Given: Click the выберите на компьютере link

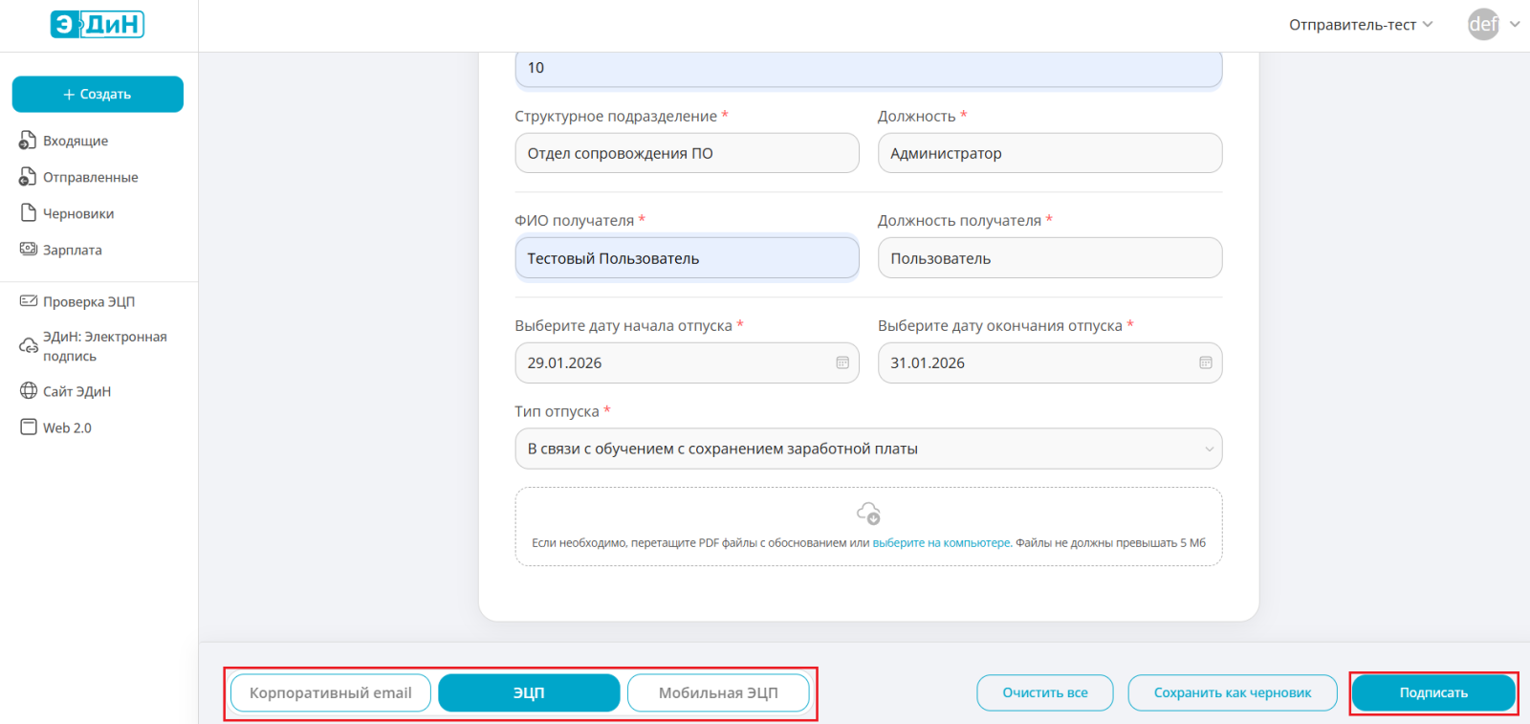Looking at the screenshot, I should click(941, 543).
